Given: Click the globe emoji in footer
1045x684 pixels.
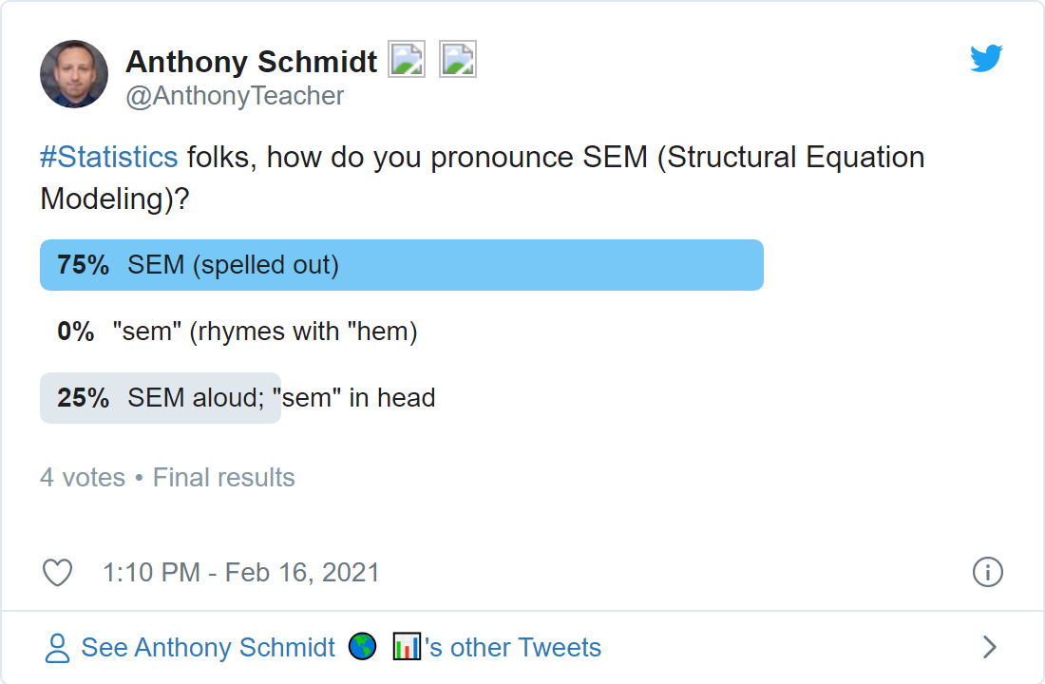Looking at the screenshot, I should pyautogui.click(x=363, y=647).
